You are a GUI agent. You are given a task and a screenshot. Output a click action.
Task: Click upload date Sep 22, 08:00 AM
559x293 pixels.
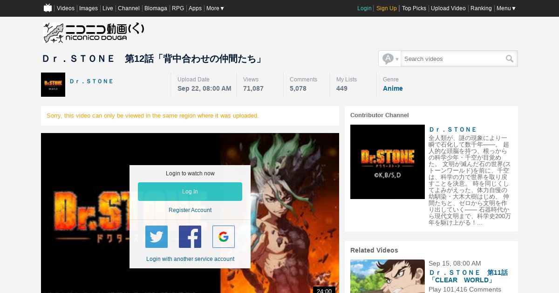pyautogui.click(x=205, y=88)
